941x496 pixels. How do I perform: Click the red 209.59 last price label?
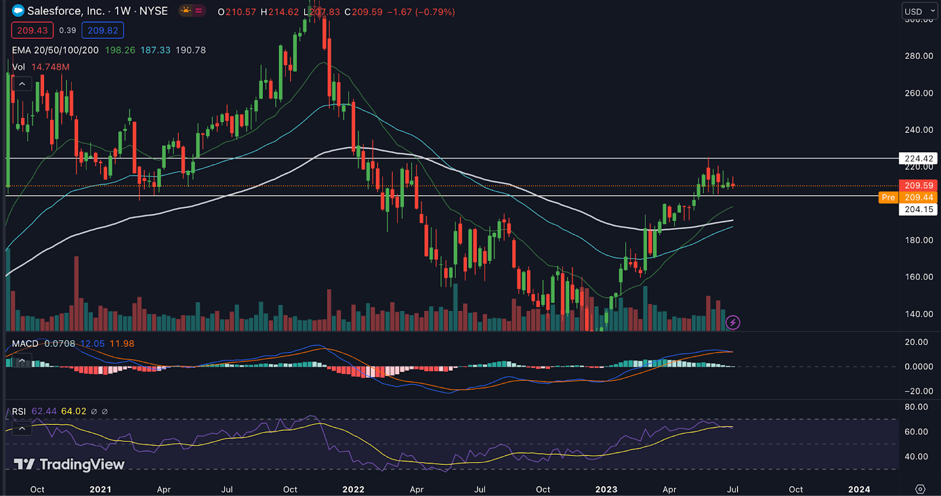919,185
